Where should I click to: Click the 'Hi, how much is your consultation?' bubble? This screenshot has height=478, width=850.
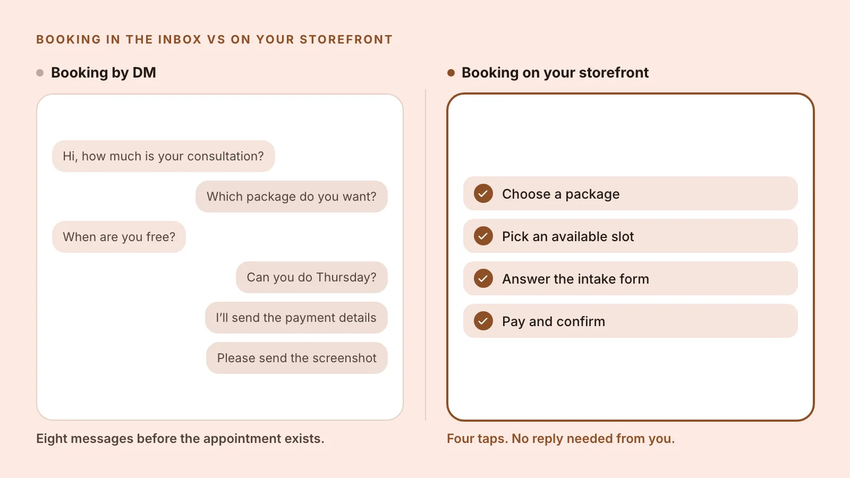coord(164,156)
